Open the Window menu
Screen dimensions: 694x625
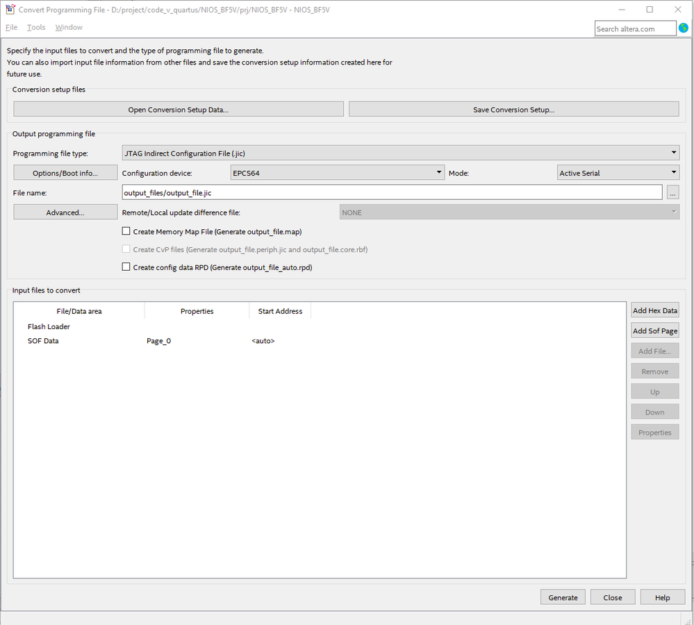69,27
